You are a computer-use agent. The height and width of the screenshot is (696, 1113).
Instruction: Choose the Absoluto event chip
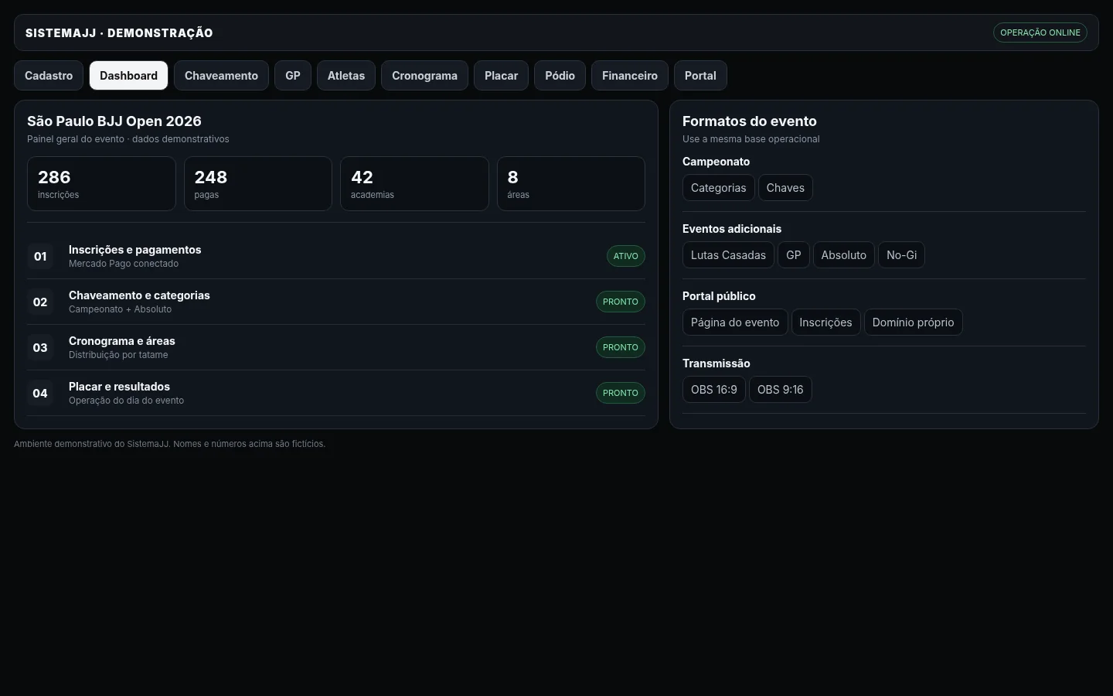coord(844,255)
